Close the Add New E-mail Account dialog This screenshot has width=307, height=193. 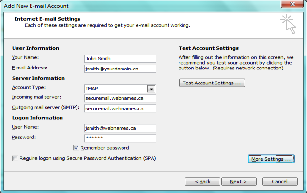[x=292, y=4]
